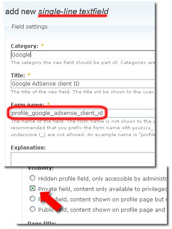Select the Private field radio button
This screenshot has width=172, height=229.
[x=32, y=188]
